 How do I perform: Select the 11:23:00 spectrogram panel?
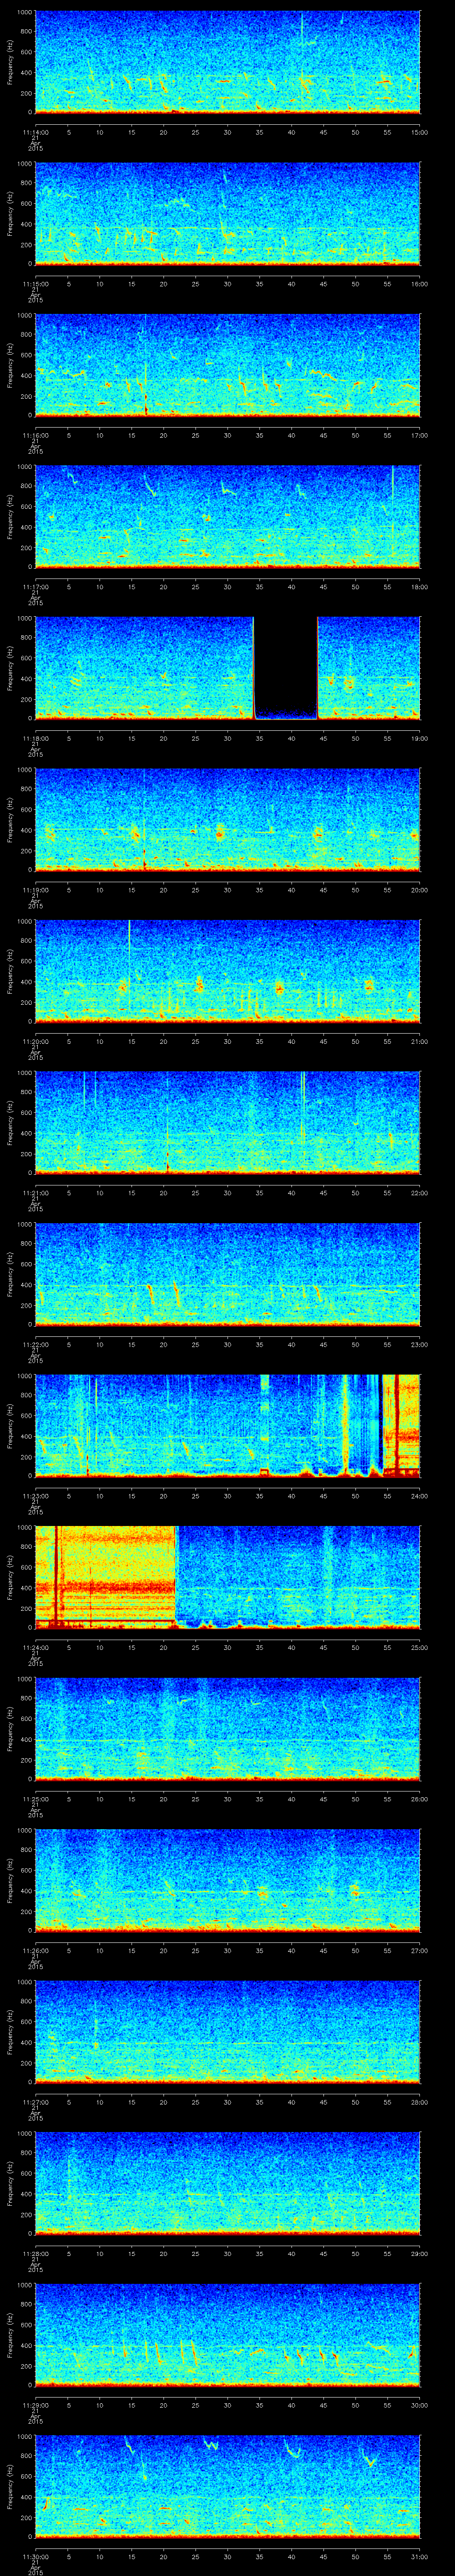[227, 1425]
